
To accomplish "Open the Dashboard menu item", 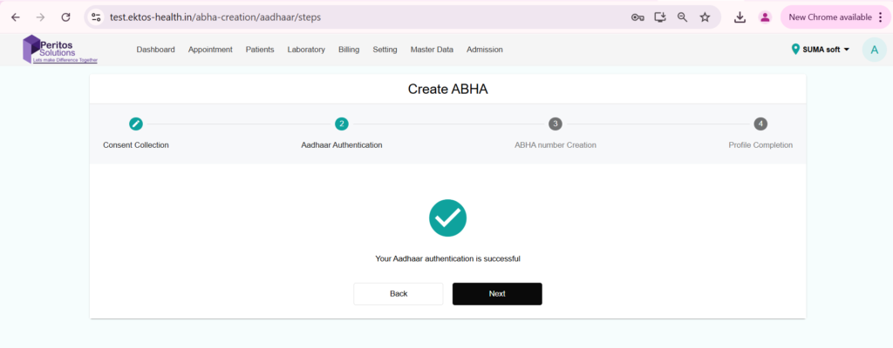I will click(x=155, y=50).
